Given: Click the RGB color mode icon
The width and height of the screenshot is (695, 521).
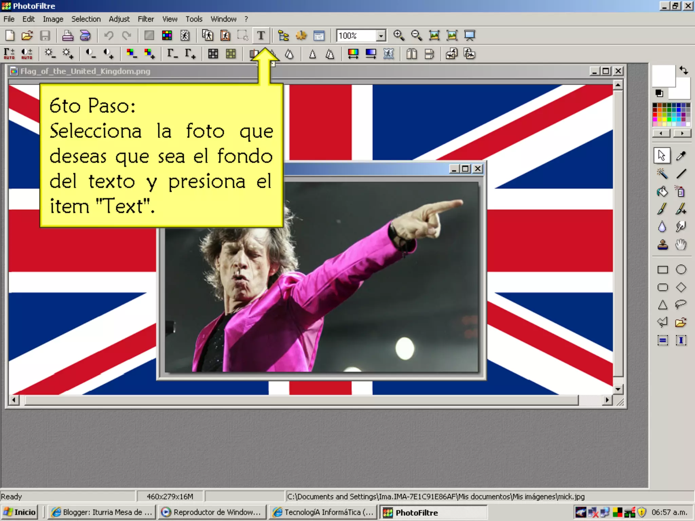Looking at the screenshot, I should click(x=167, y=35).
